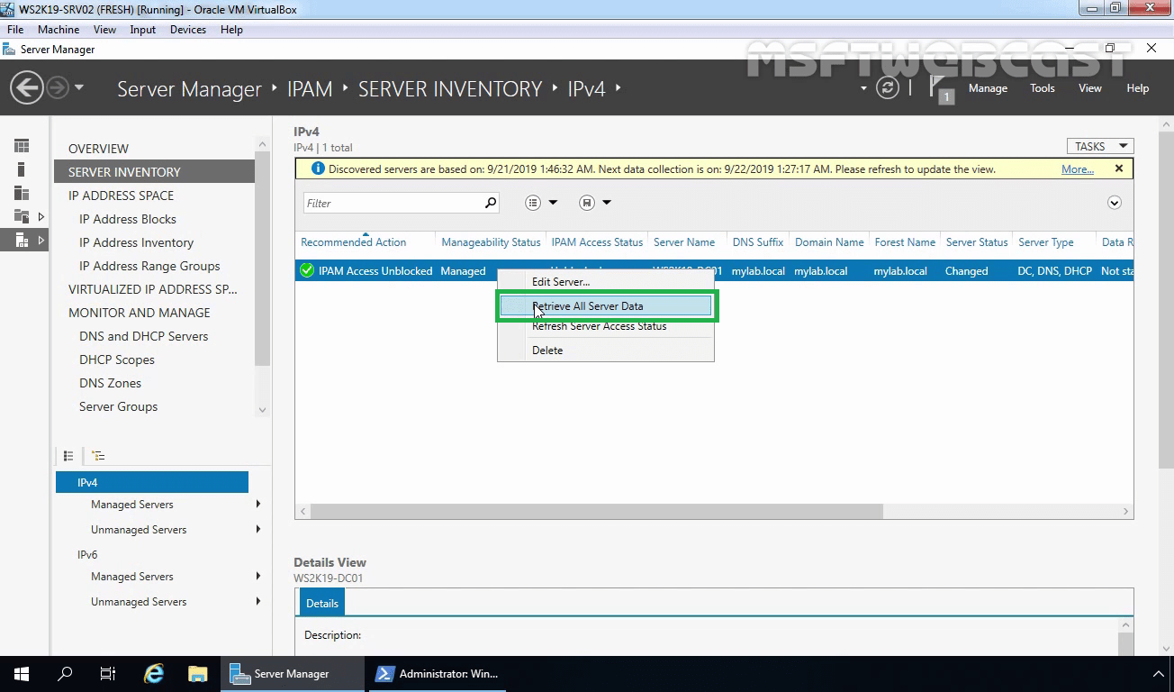This screenshot has height=692, width=1174.
Task: Select the Details tab in Details View
Action: [321, 603]
